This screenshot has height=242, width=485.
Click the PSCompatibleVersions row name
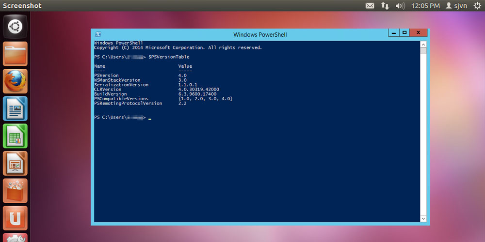[121, 98]
